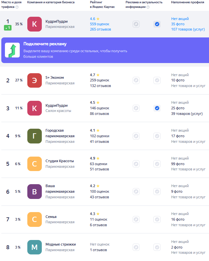Screen dimensions: 209x261
Task: Select the advertising icon for КудриПудри Салон красоты
Action: pyautogui.click(x=136, y=108)
